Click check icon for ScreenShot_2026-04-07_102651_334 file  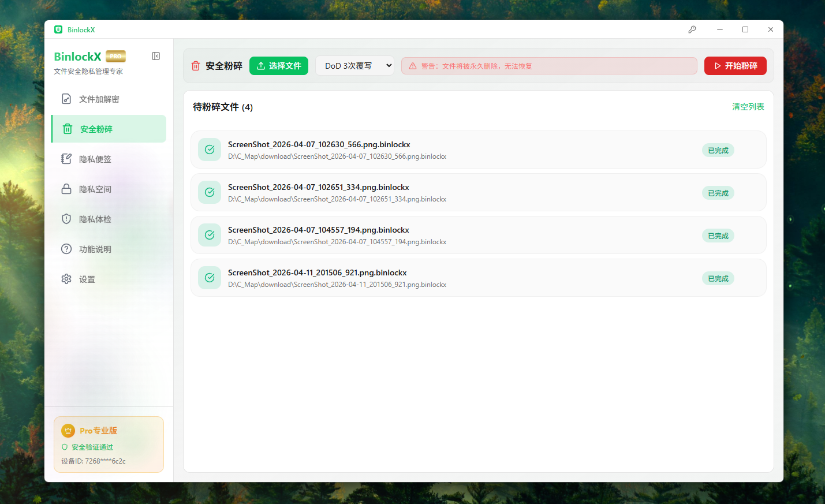[x=210, y=192]
